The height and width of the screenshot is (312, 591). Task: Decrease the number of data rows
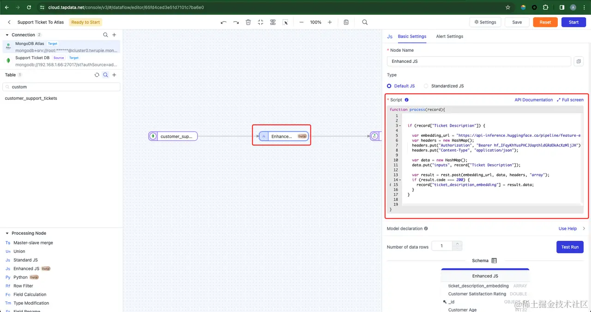(457, 248)
